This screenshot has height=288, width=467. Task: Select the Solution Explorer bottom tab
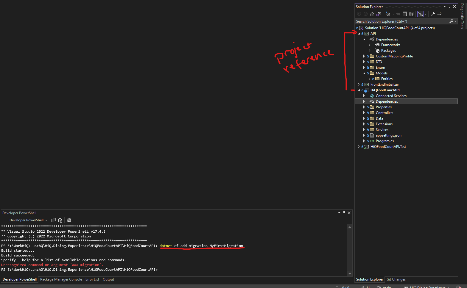tap(370, 279)
